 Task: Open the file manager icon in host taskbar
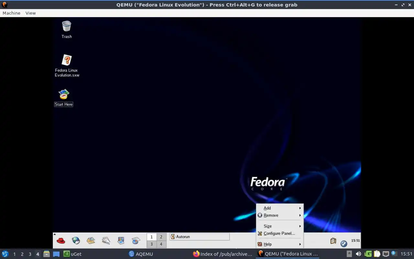pyautogui.click(x=47, y=254)
